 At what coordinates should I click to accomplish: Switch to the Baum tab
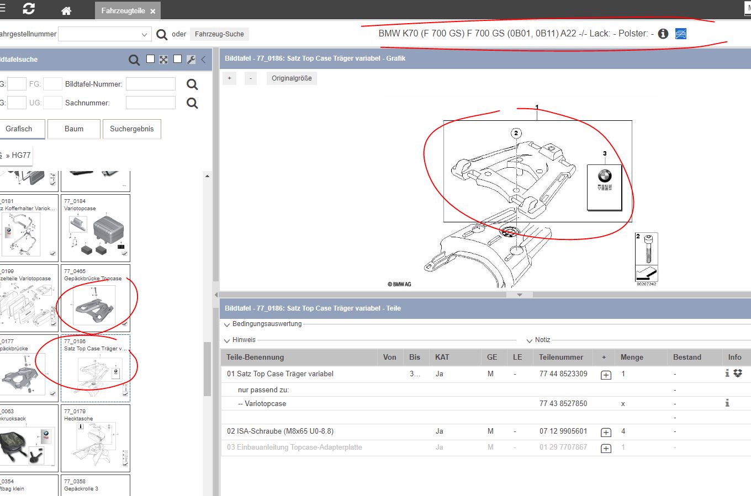pos(74,129)
